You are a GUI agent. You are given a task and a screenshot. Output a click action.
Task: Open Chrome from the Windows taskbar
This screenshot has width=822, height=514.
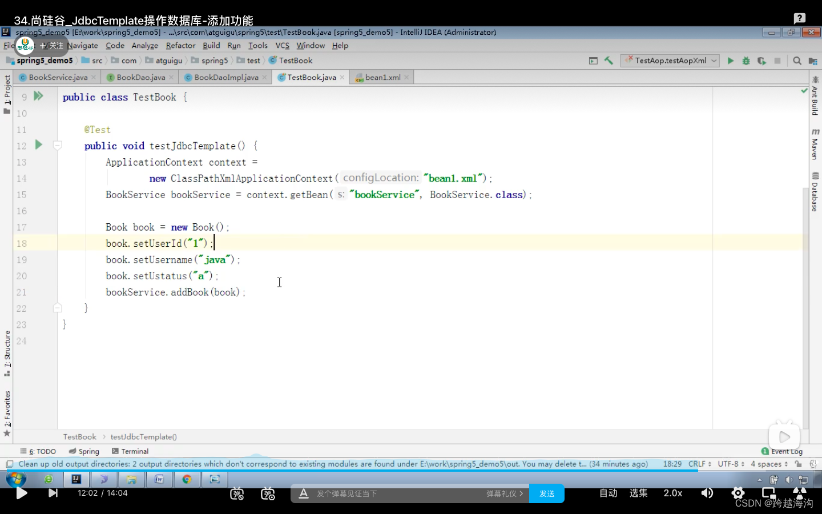[x=187, y=479]
